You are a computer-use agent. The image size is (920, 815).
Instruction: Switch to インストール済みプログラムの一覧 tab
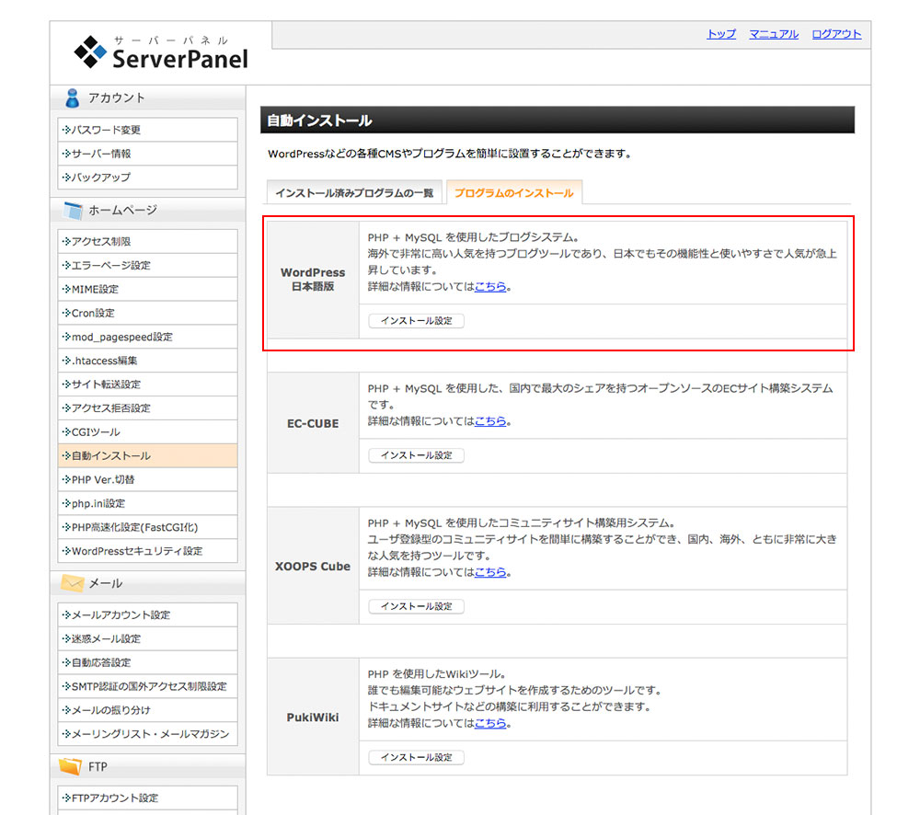point(354,193)
